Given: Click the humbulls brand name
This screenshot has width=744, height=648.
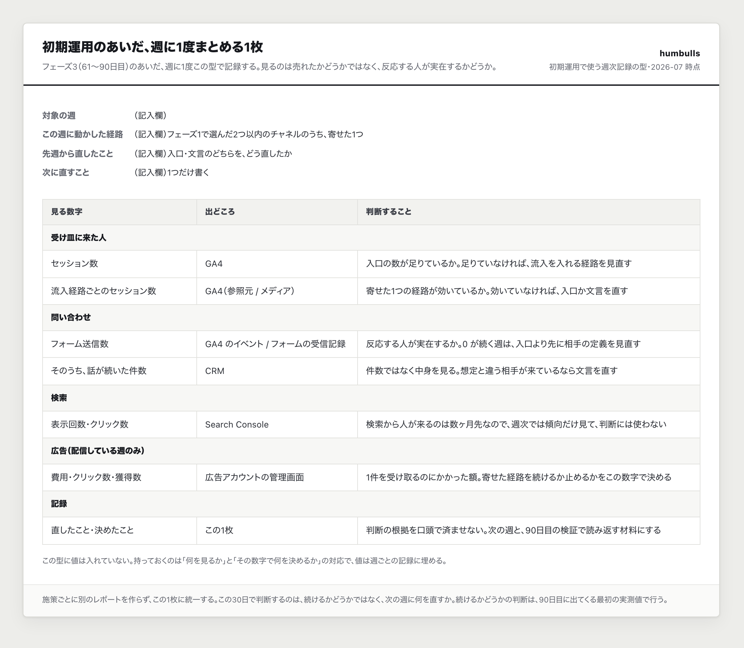Looking at the screenshot, I should [679, 54].
